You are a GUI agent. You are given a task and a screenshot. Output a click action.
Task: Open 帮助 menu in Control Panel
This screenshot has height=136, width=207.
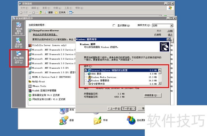point(79,8)
